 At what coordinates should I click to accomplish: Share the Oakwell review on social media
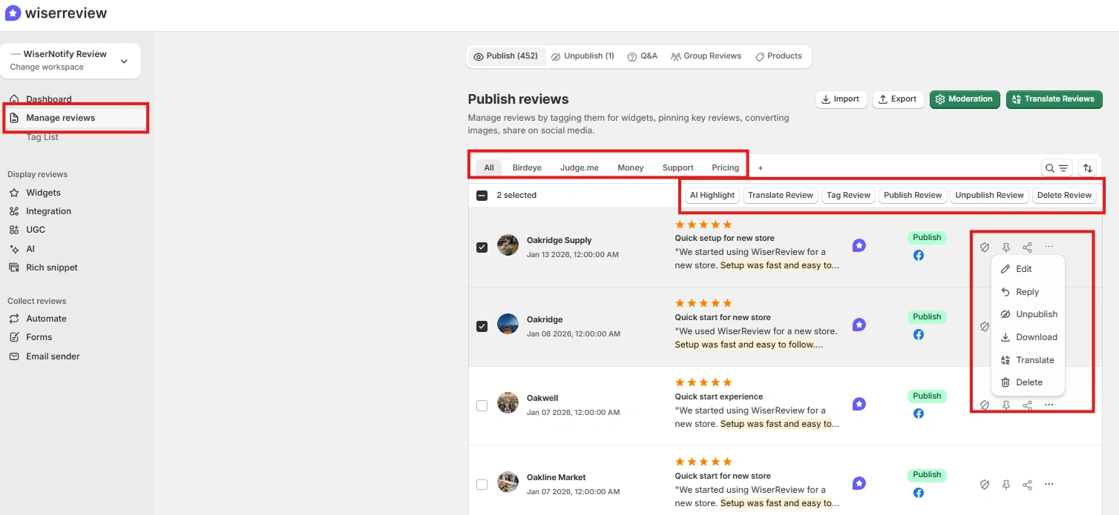coord(1027,405)
